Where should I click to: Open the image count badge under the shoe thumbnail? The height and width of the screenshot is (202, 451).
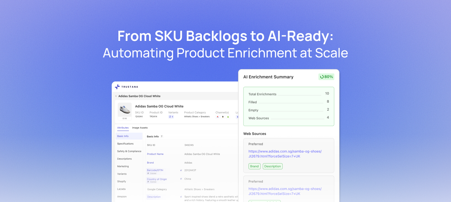click(x=125, y=118)
